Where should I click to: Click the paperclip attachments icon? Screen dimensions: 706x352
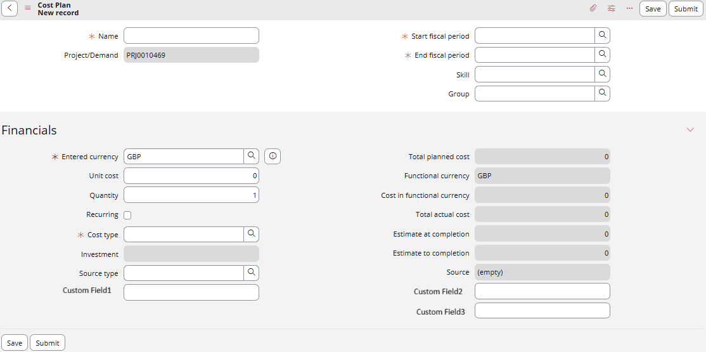(x=593, y=8)
